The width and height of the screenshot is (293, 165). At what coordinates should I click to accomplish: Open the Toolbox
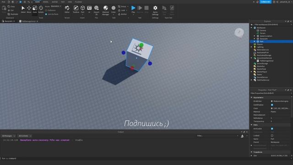(76, 9)
